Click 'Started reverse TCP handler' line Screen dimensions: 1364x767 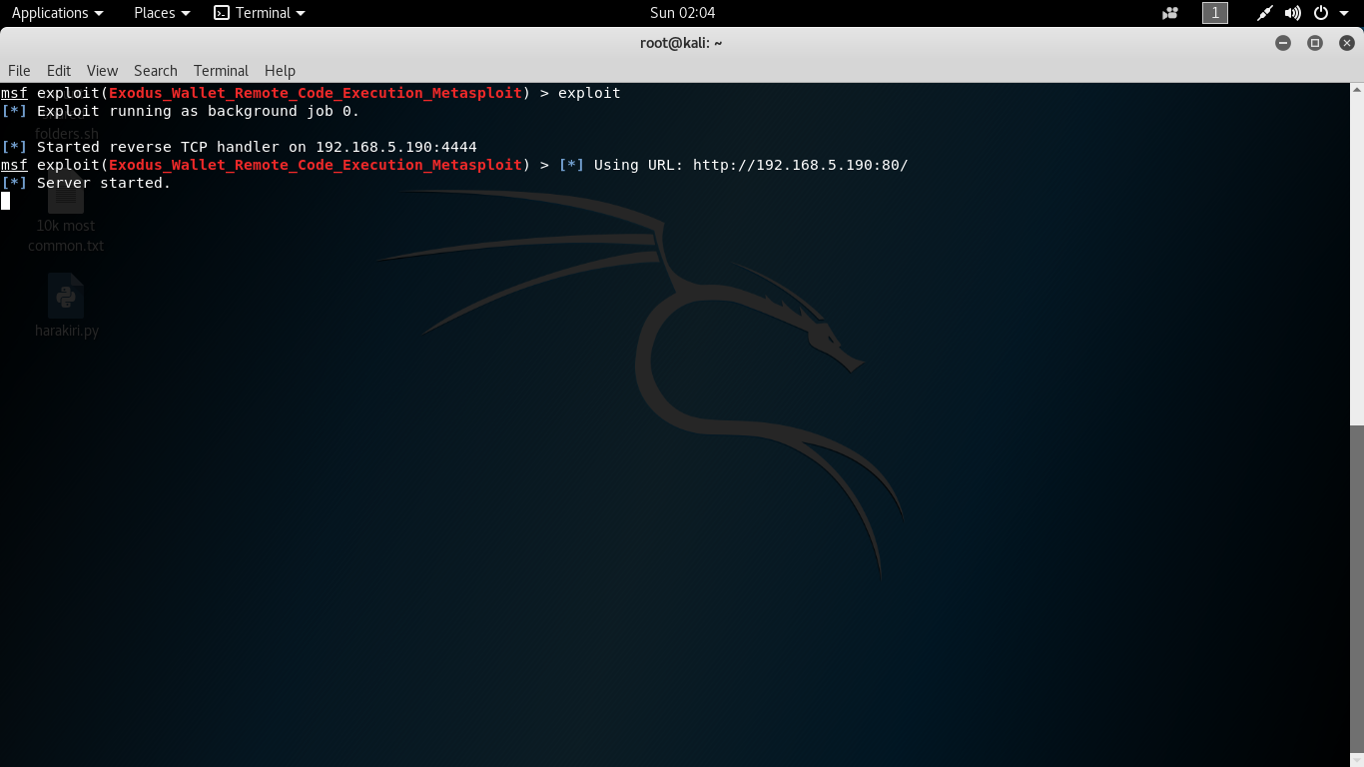point(240,147)
